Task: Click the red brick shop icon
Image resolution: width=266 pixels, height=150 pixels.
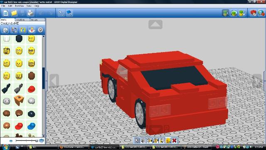Action: (253, 13)
